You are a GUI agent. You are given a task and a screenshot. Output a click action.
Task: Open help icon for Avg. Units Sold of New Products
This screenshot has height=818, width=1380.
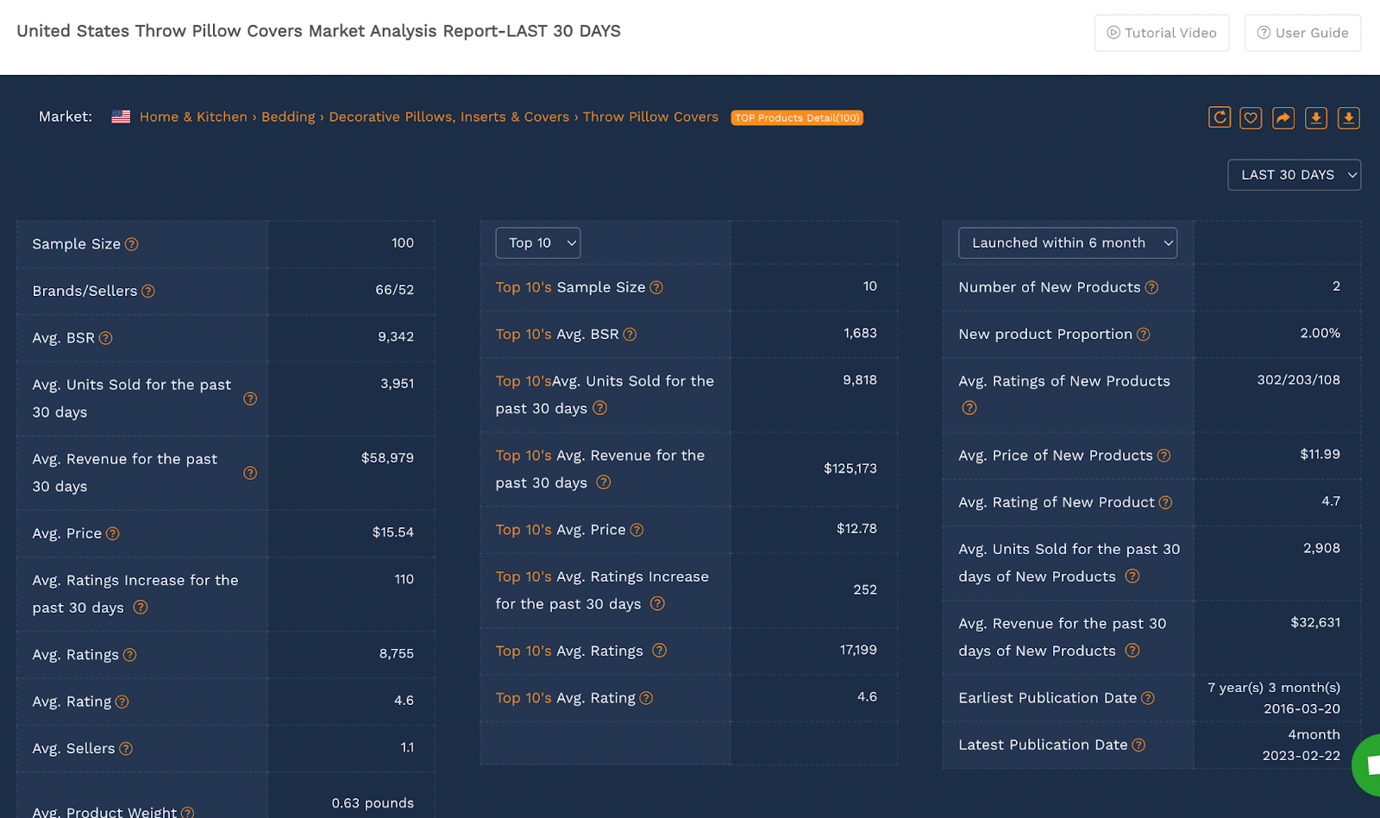point(1132,576)
